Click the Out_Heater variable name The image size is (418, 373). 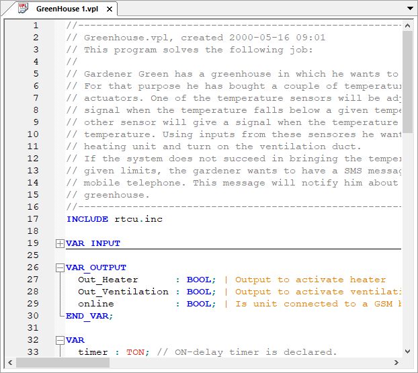tap(108, 280)
